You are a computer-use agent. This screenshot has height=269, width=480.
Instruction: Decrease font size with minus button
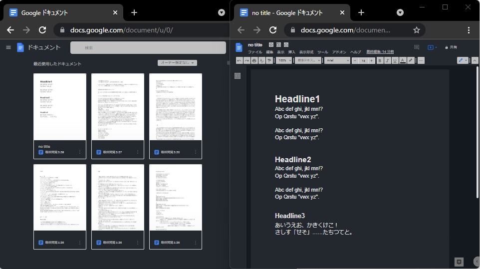[x=355, y=60]
